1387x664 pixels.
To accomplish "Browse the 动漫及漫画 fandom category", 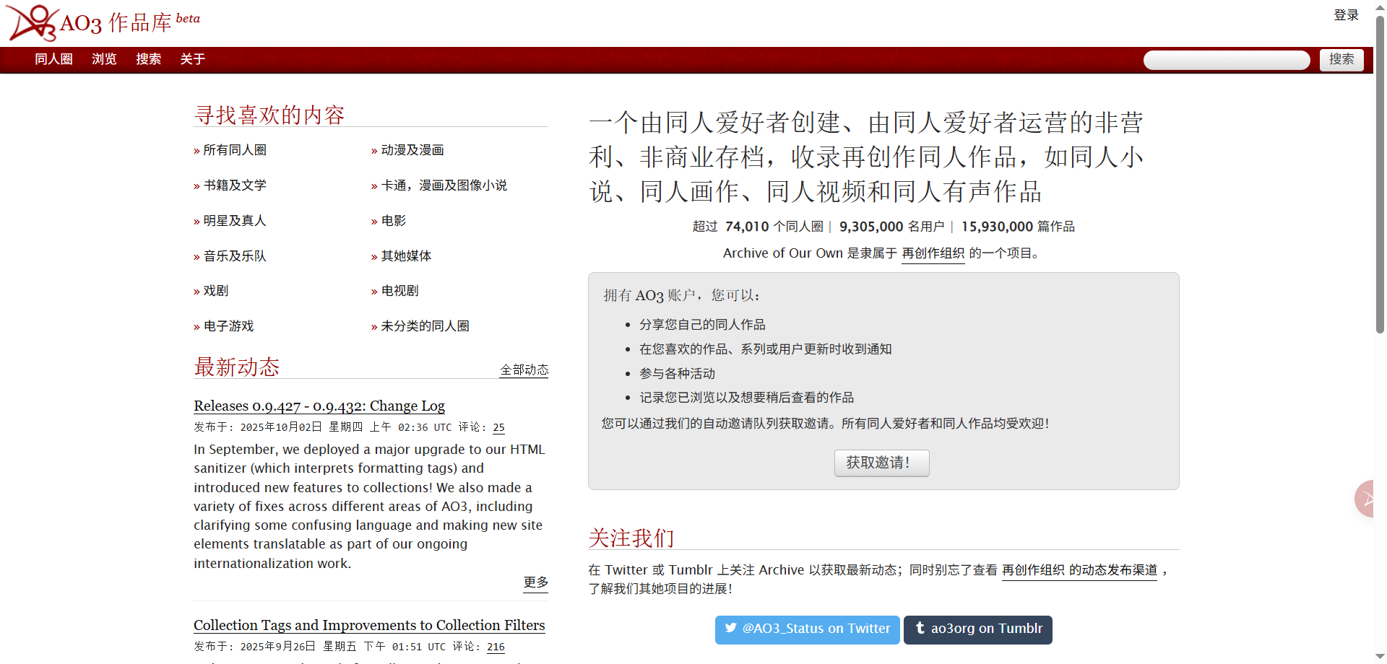I will (x=412, y=150).
